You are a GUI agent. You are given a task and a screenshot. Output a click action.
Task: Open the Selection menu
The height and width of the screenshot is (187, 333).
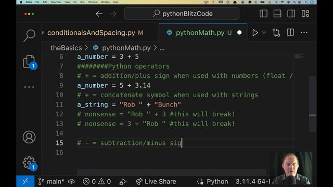point(56,2)
